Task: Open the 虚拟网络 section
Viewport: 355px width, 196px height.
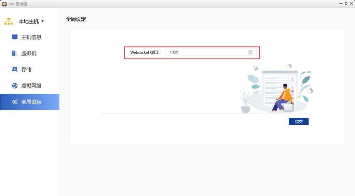Action: pyautogui.click(x=31, y=86)
